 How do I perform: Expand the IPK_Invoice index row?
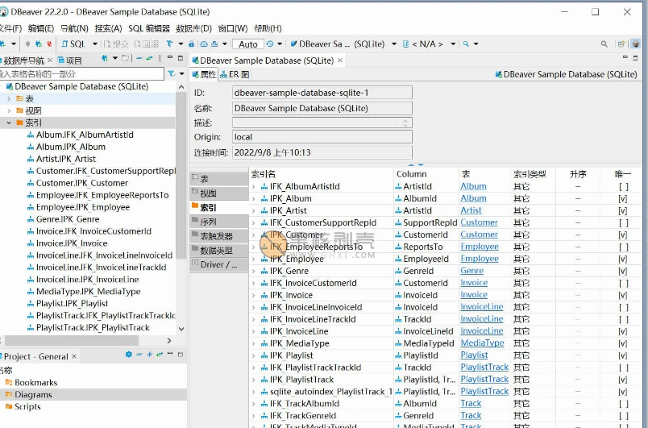(x=254, y=295)
